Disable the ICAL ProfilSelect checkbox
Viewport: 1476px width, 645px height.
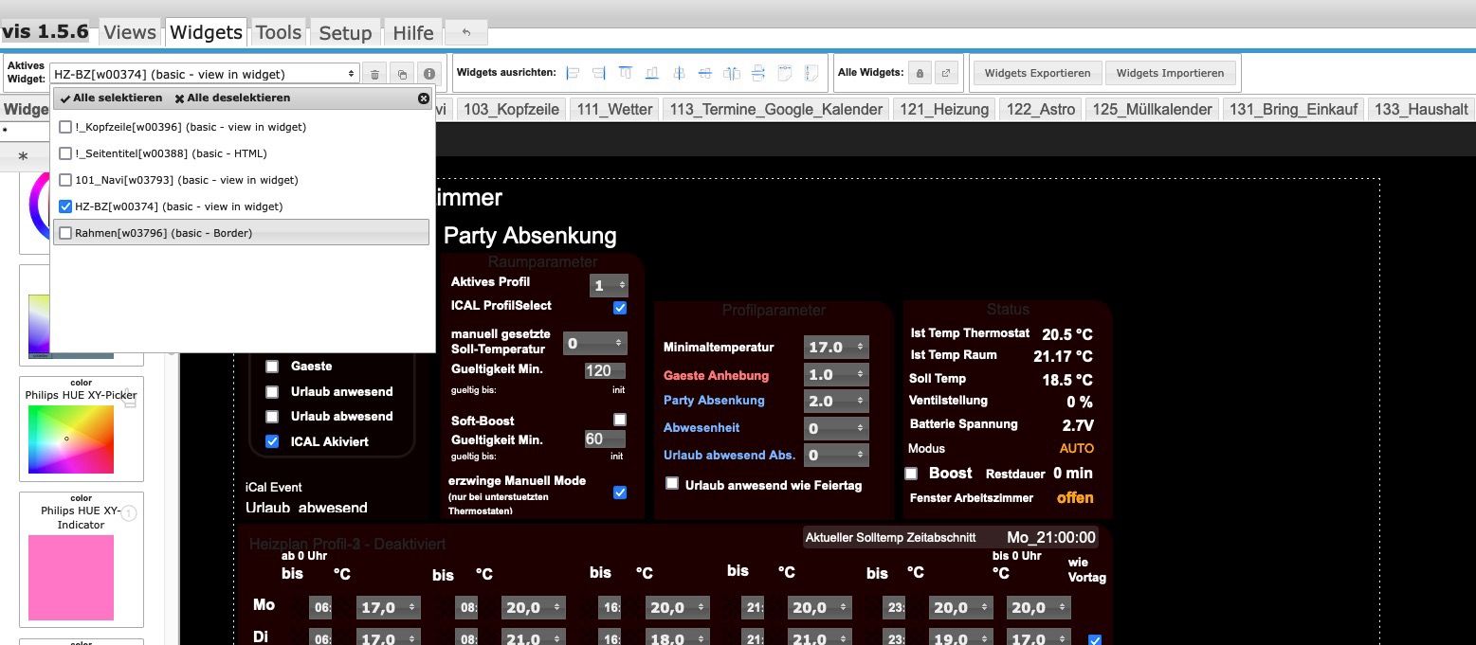[x=620, y=308]
